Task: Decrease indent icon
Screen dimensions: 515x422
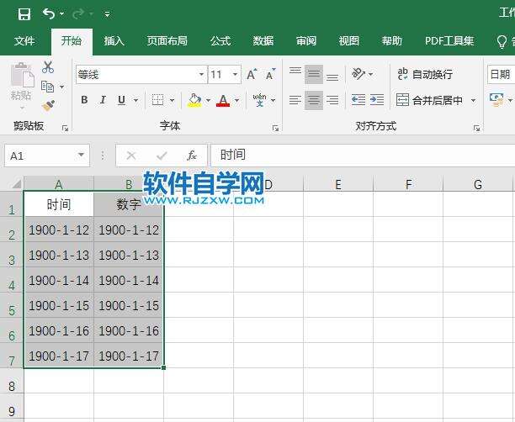Action: (x=358, y=100)
